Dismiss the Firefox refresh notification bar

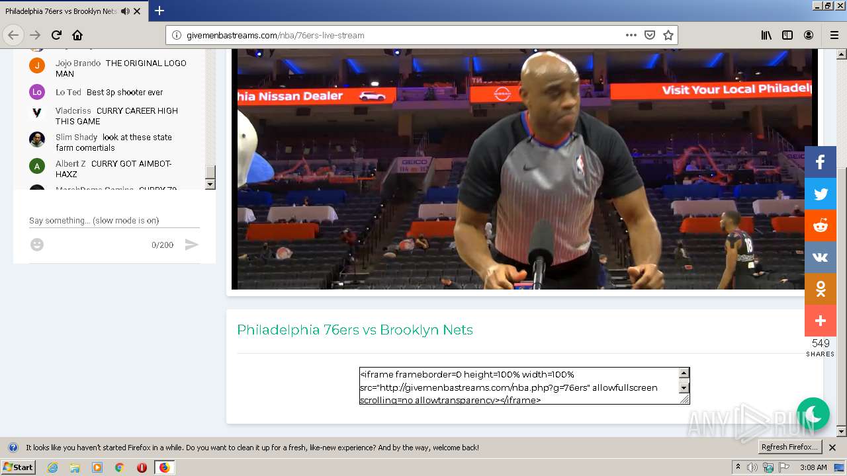(x=832, y=448)
